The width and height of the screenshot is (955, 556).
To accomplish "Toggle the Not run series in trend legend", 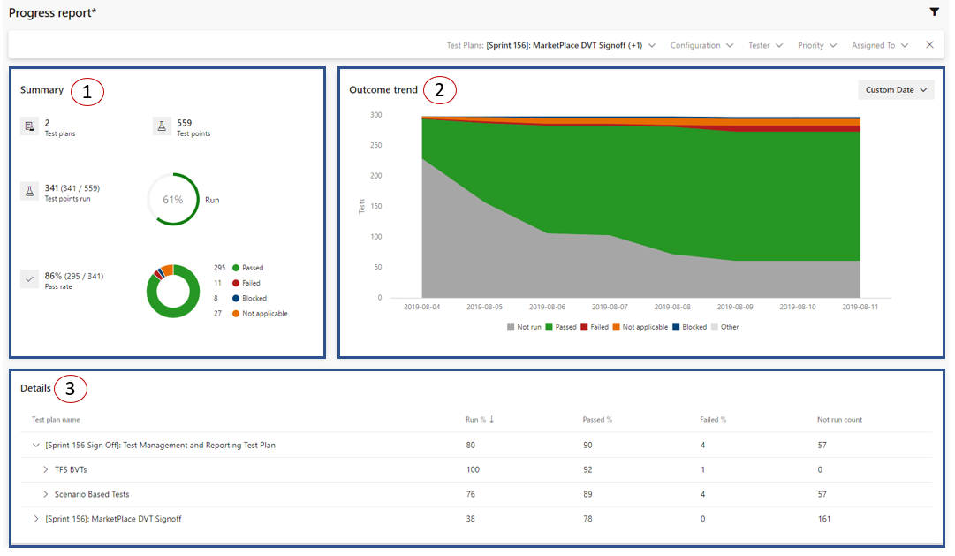I will (510, 327).
